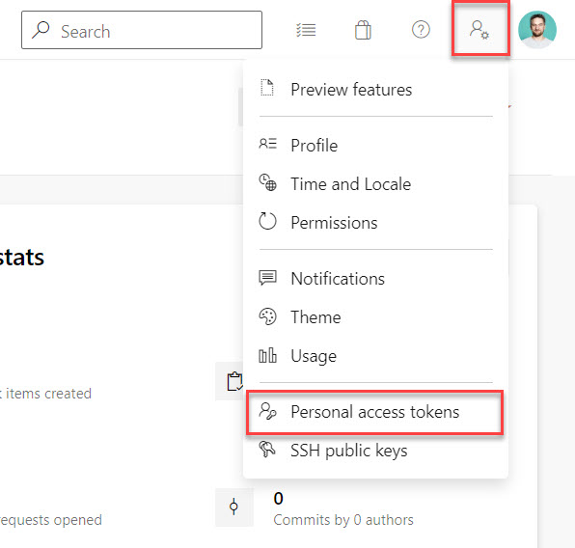Select SSH public keys entry
The width and height of the screenshot is (575, 548).
click(375, 451)
